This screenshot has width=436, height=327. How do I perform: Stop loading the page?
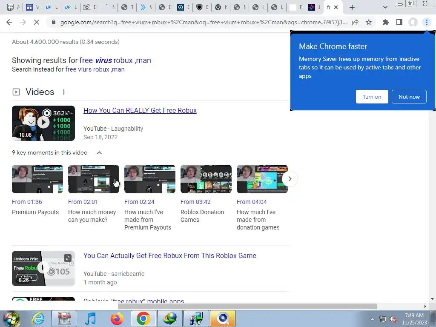[x=37, y=22]
